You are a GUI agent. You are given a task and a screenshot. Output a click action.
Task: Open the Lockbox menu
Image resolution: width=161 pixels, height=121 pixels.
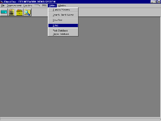pos(28,5)
